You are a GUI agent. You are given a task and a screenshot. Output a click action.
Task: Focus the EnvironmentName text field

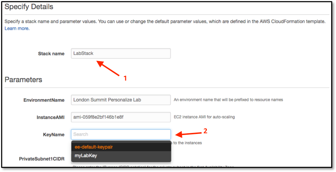coord(121,100)
